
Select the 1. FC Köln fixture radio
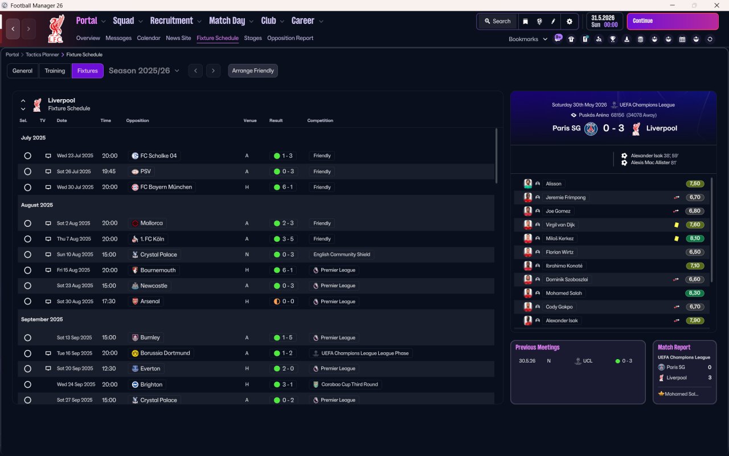coord(27,239)
